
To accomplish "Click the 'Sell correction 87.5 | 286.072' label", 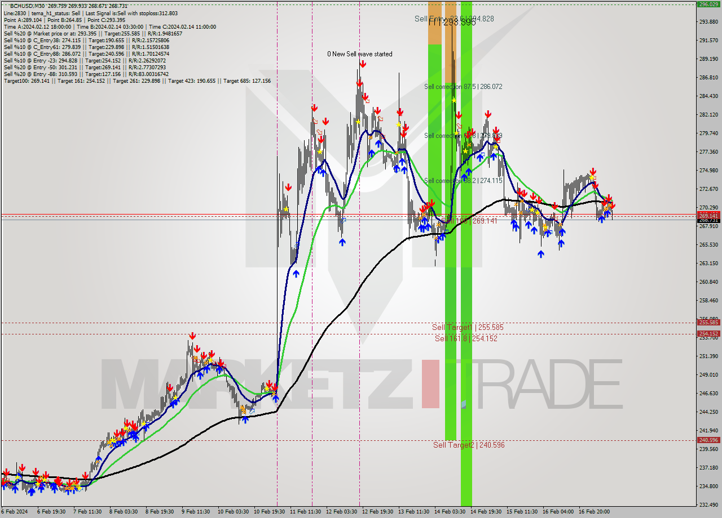I will pos(463,87).
